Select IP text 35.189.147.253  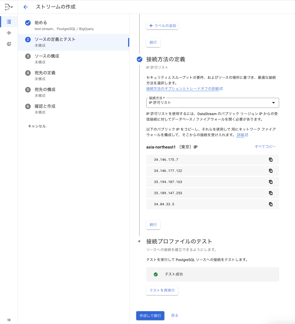168,193
